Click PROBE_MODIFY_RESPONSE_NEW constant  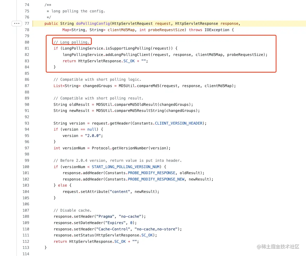156,179
